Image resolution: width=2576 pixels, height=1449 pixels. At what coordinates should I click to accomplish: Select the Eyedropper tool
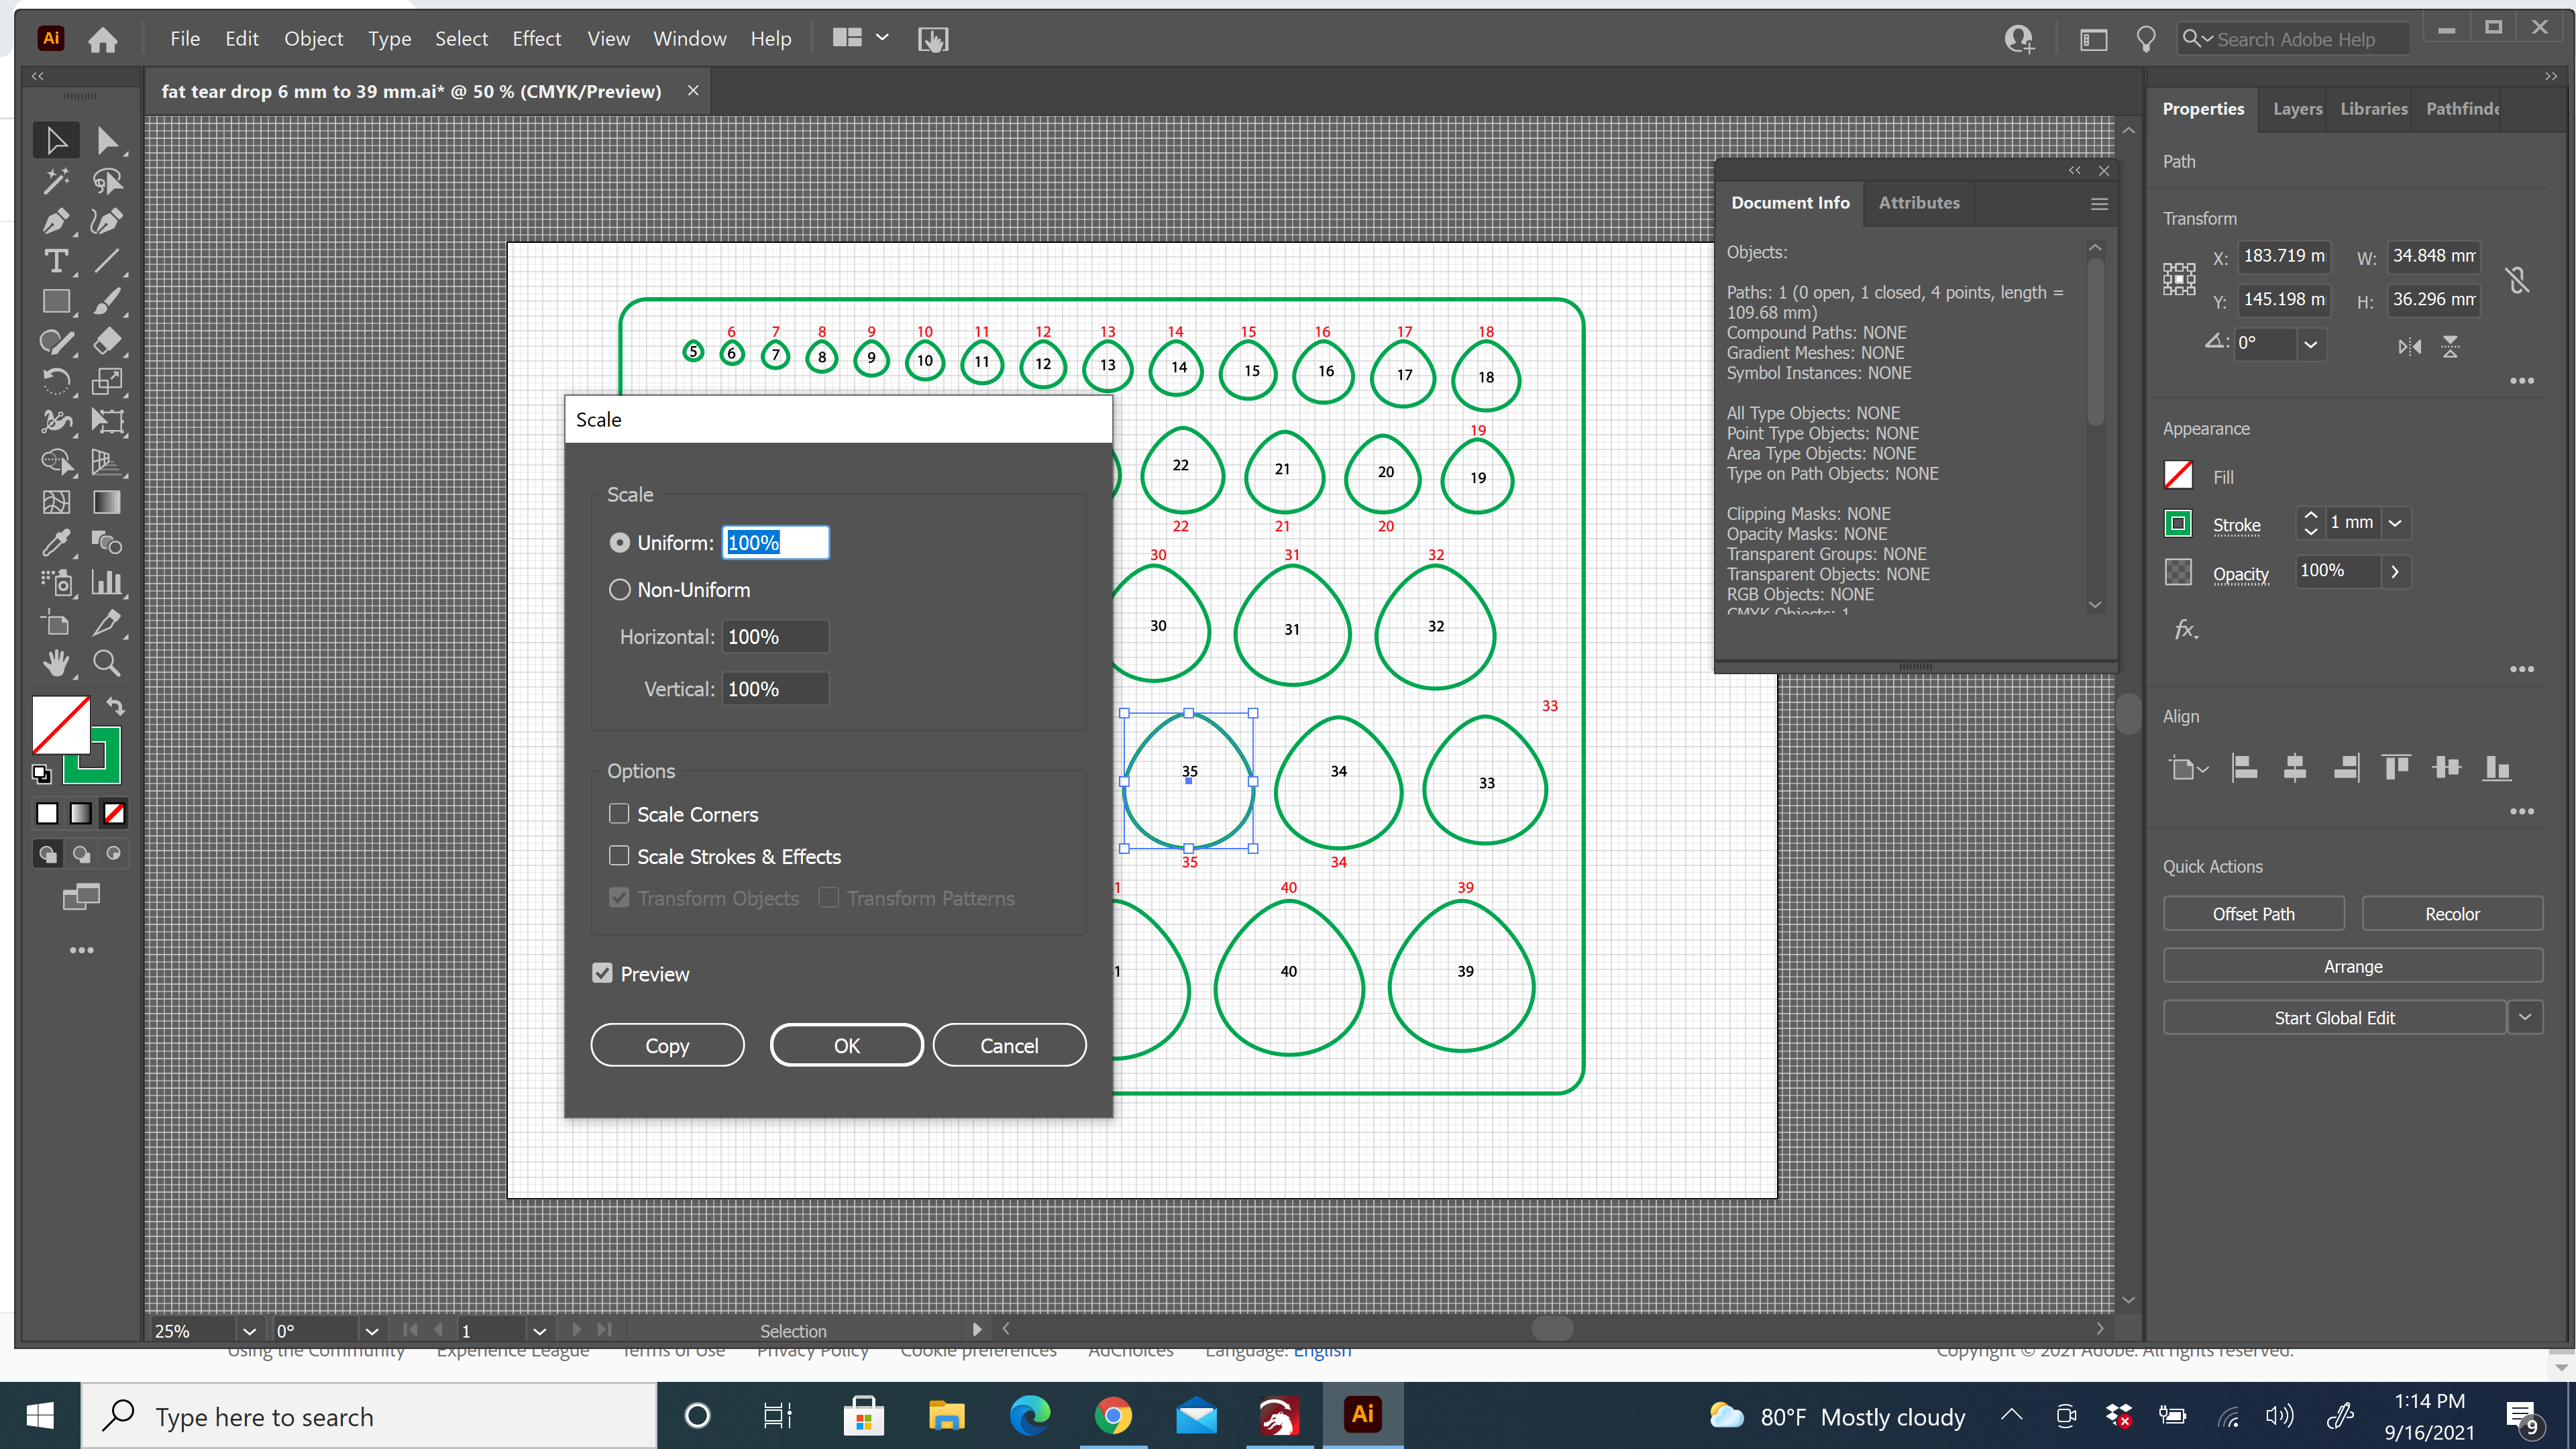click(x=56, y=543)
